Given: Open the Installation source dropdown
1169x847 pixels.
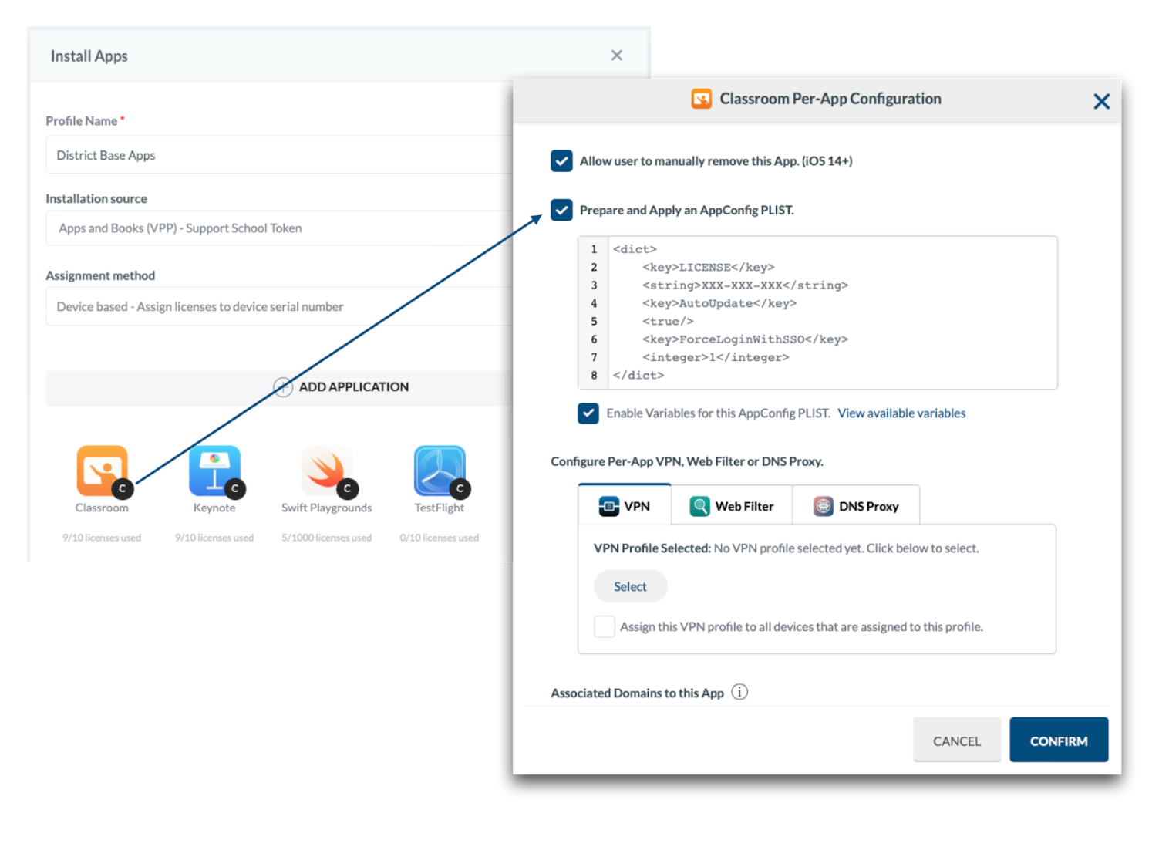Looking at the screenshot, I should (x=278, y=228).
